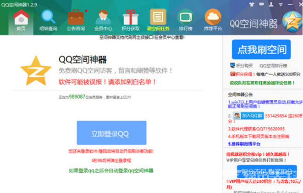303x193 pixels.
Task: Click the 立即登录QQ button
Action: pyautogui.click(x=111, y=133)
